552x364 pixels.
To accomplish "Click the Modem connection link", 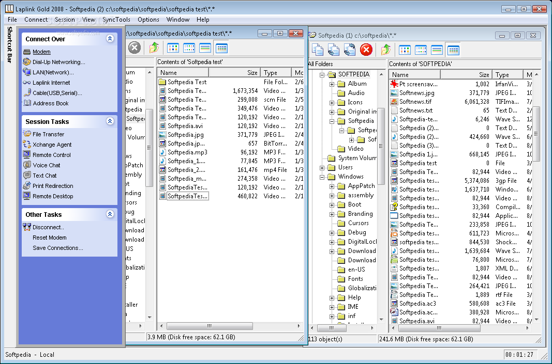I will [x=41, y=52].
